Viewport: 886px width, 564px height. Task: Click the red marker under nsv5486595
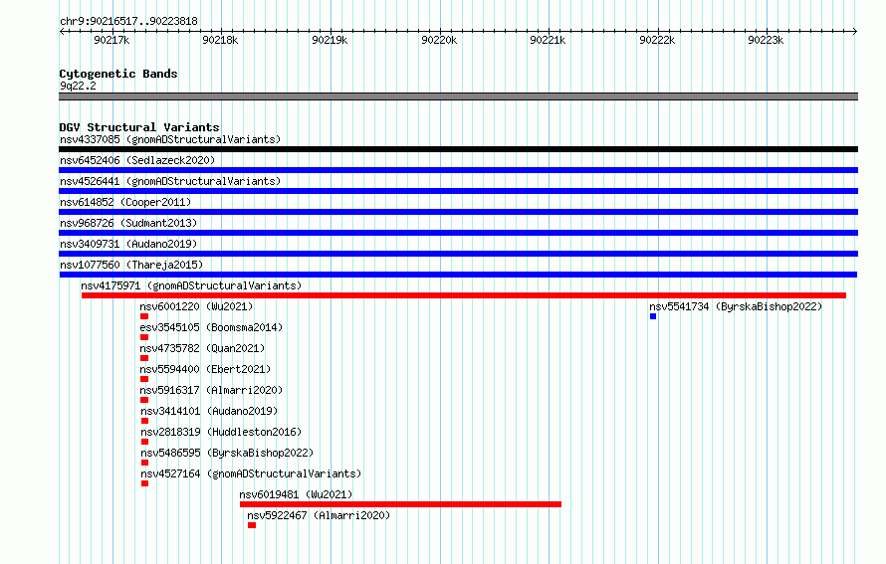click(x=144, y=463)
